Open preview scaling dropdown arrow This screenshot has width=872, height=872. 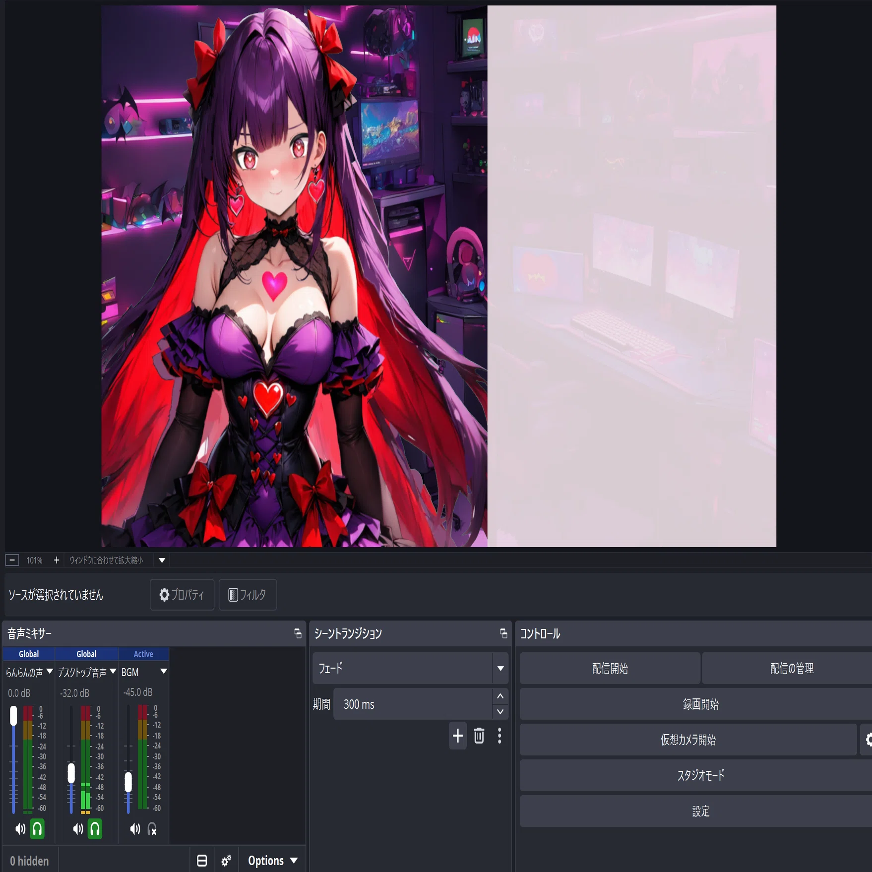point(162,560)
